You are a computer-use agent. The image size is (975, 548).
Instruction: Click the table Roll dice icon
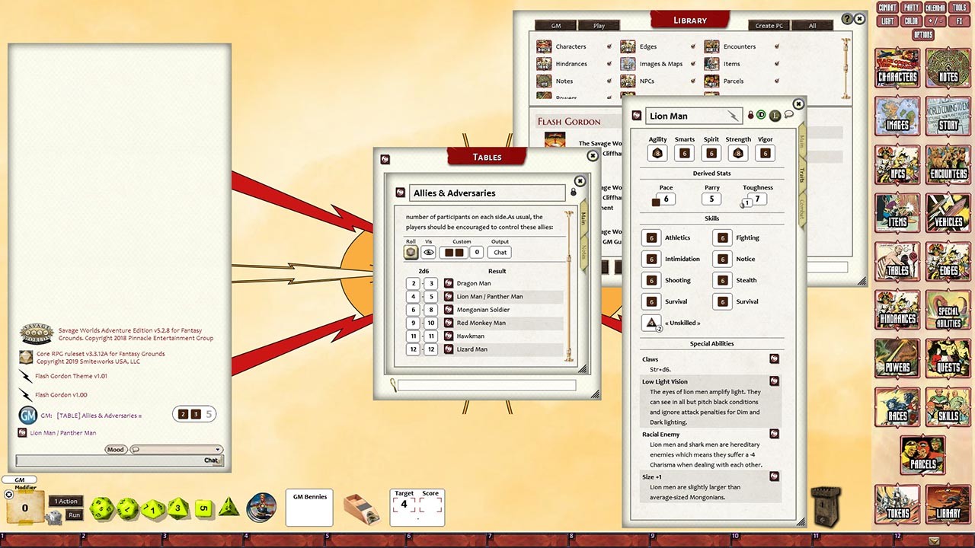click(x=411, y=253)
